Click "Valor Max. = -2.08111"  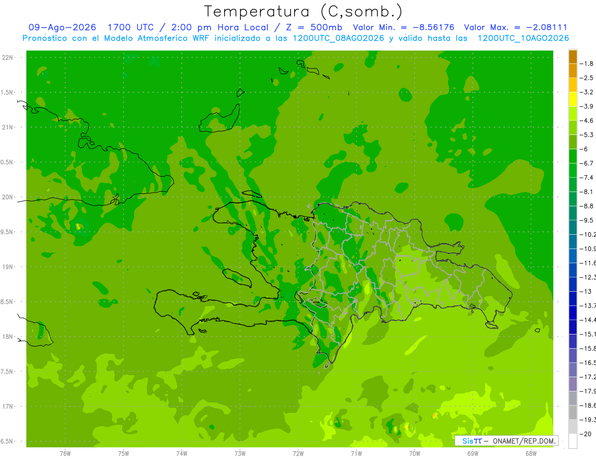point(516,27)
